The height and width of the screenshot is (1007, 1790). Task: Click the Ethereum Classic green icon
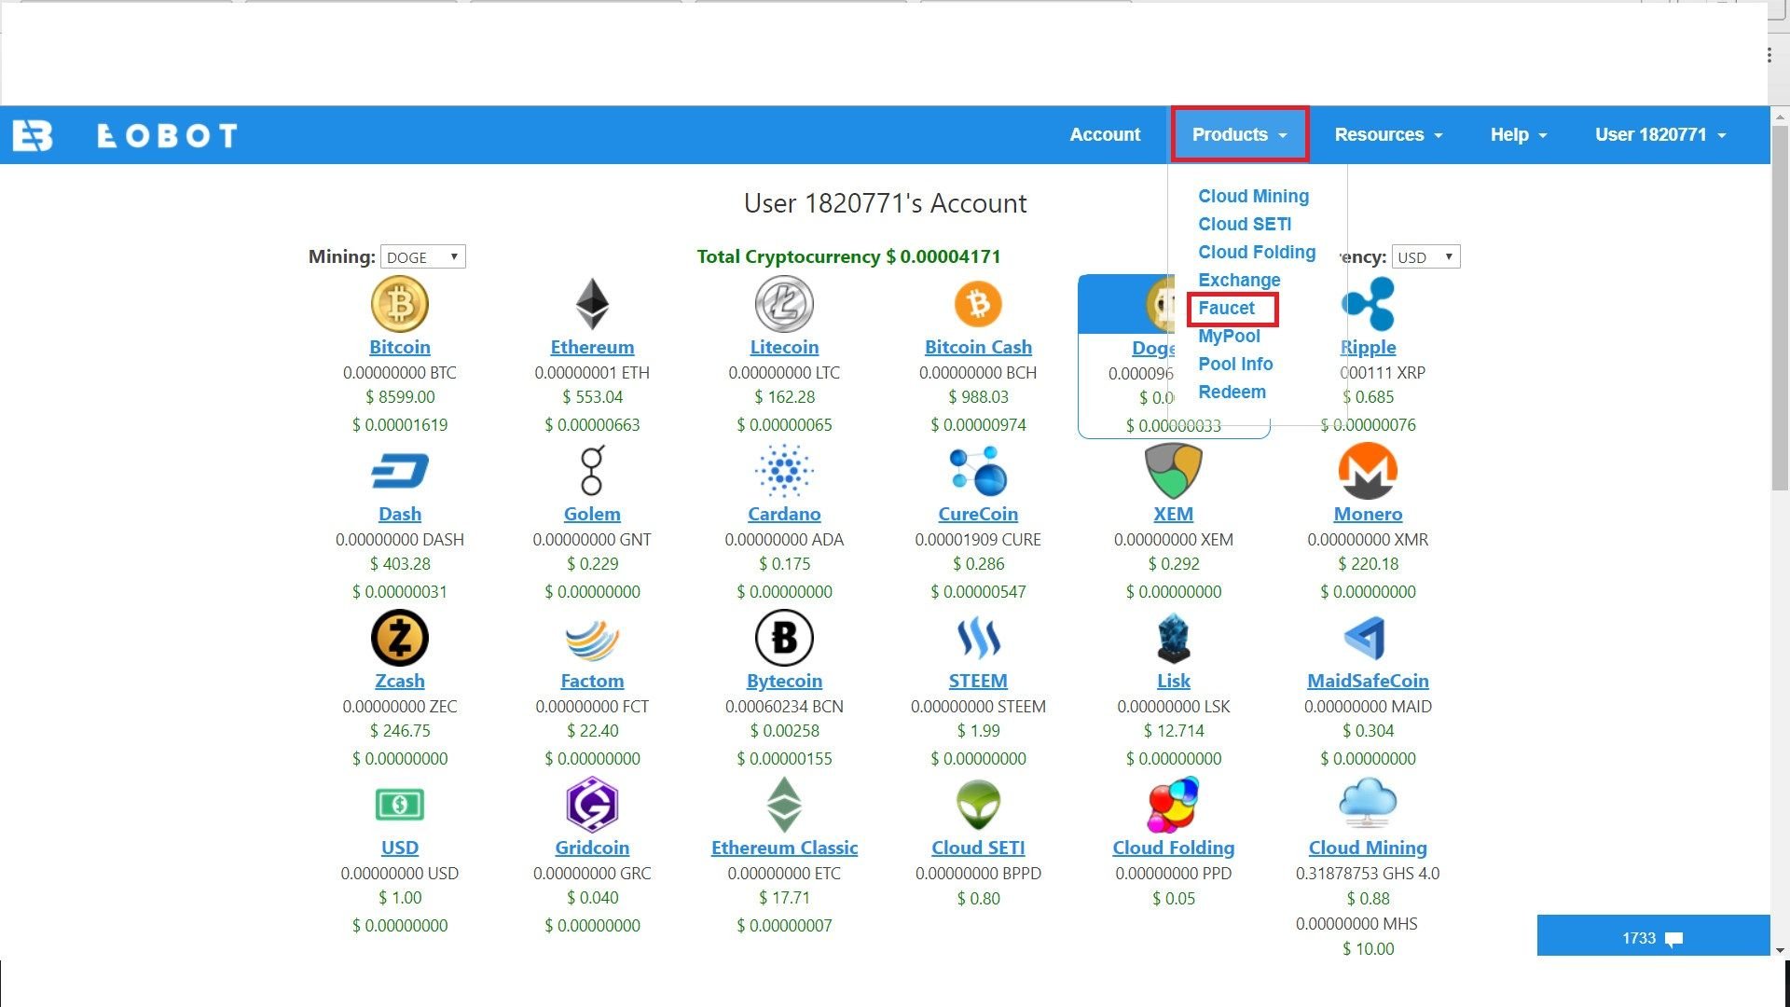[784, 805]
